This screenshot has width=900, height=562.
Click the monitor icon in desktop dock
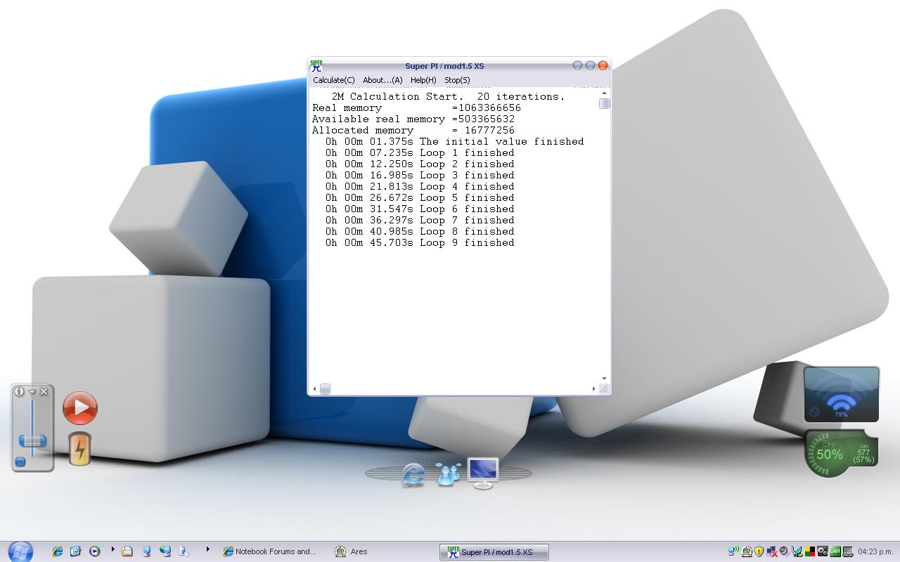(483, 473)
